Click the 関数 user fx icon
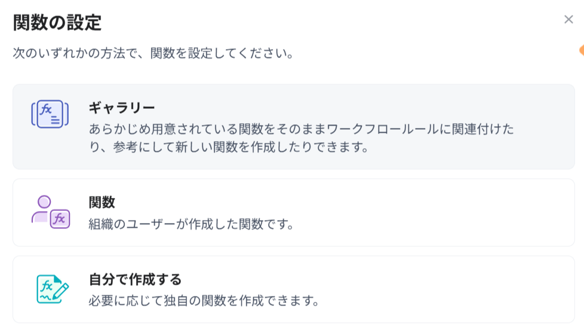Image resolution: width=584 pixels, height=330 pixels. tap(51, 212)
